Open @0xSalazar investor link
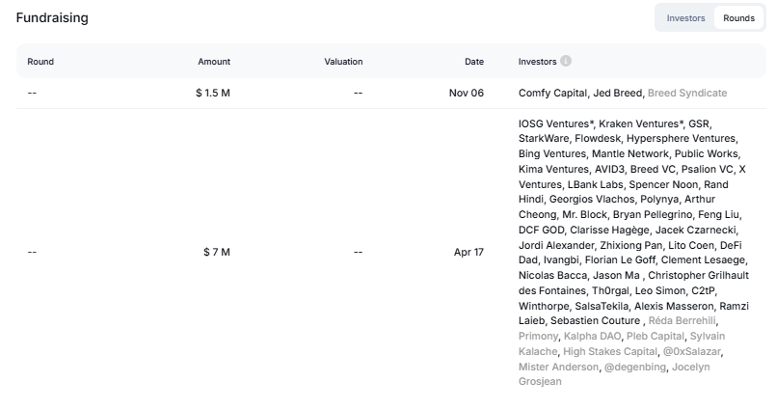776x409 pixels. pyautogui.click(x=691, y=351)
